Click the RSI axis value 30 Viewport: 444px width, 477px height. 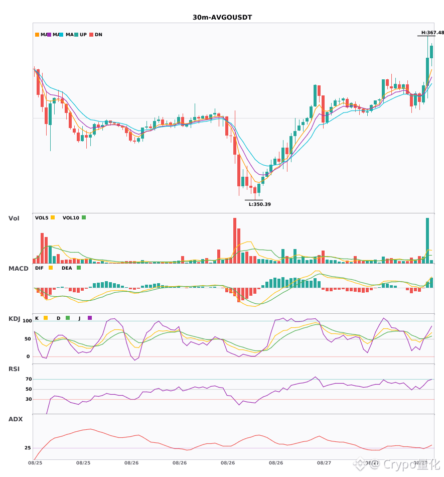pyautogui.click(x=29, y=399)
